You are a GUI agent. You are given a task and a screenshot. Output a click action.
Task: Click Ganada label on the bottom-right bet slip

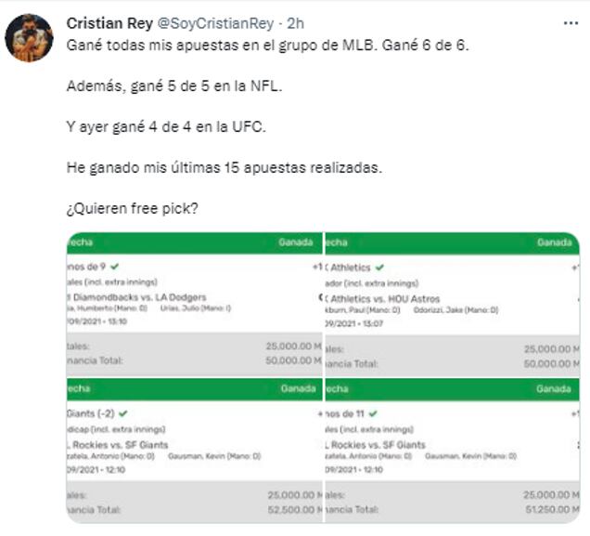[555, 388]
